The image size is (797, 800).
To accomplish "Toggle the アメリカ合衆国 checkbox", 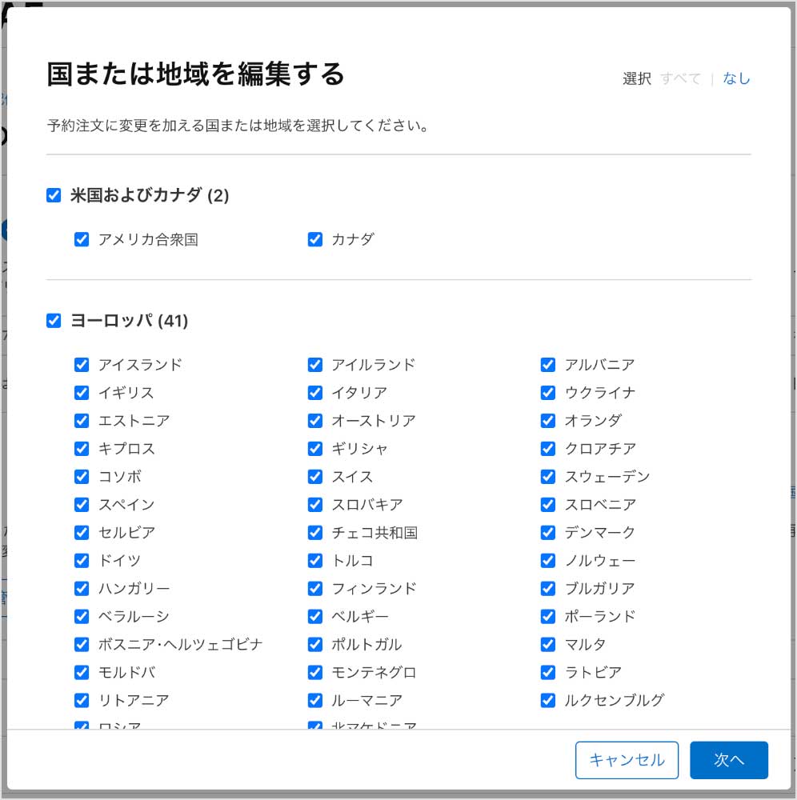I will tap(82, 239).
